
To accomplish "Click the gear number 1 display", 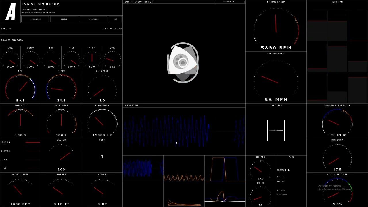I will 102,157.
